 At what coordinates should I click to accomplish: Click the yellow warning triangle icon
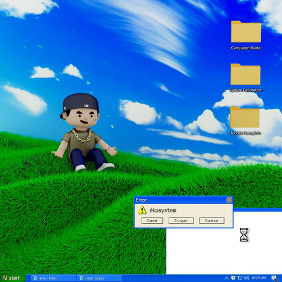click(142, 210)
